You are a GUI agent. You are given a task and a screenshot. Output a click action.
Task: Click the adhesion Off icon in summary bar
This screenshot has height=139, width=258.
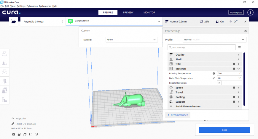(x=231, y=22)
